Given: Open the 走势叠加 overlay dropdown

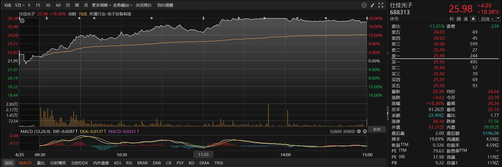Looking at the screenshot, I should pos(122,5).
